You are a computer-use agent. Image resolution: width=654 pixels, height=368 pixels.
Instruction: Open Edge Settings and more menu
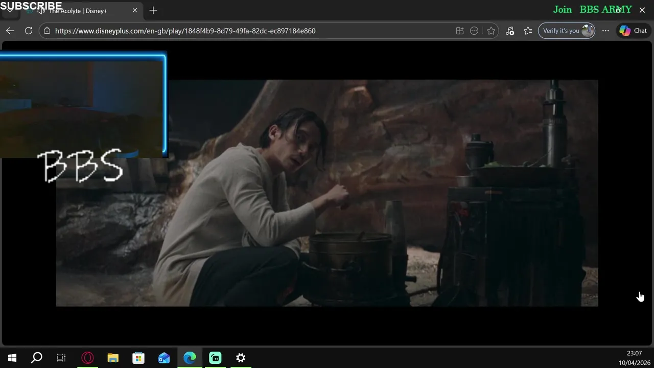coord(605,31)
